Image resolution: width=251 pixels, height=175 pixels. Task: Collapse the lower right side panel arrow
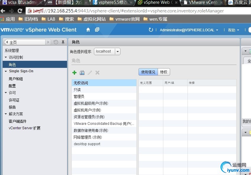(x=246, y=133)
